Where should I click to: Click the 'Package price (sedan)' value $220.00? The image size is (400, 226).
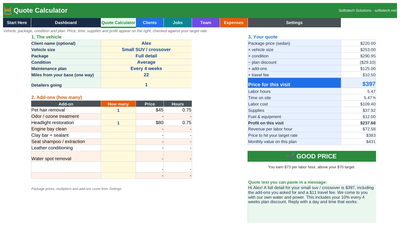(x=358, y=43)
